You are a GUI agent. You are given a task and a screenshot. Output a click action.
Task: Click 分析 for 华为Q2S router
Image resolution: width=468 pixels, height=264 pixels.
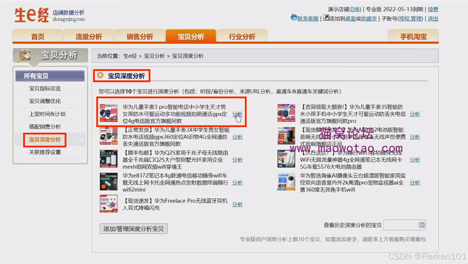pos(238,160)
